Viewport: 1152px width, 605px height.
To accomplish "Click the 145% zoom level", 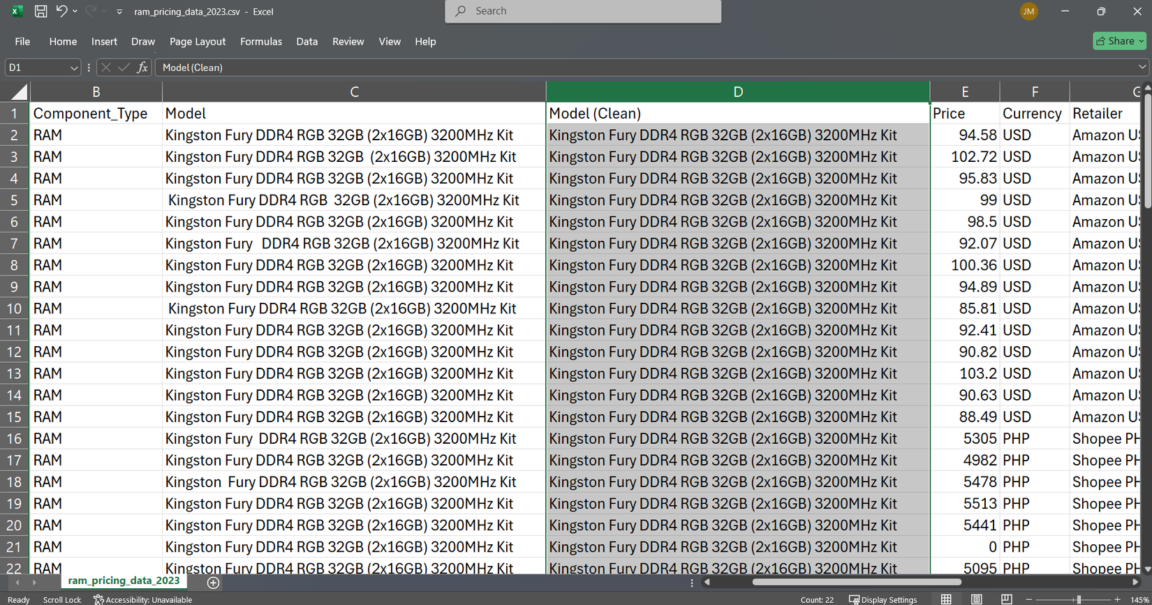I will pyautogui.click(x=1139, y=599).
